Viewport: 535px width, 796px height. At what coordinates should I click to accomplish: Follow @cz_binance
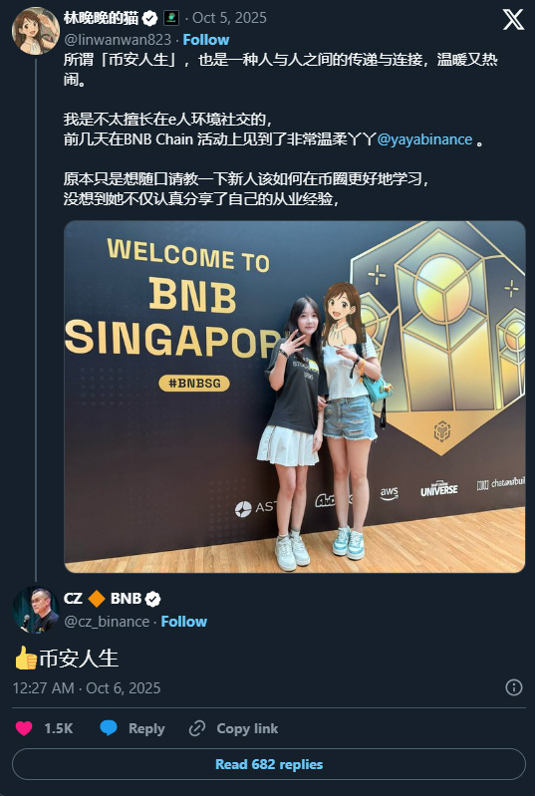tap(183, 622)
